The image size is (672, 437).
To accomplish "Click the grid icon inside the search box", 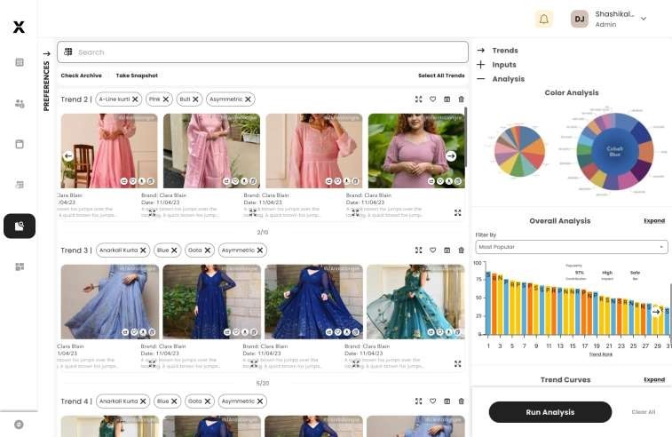I will tap(67, 52).
